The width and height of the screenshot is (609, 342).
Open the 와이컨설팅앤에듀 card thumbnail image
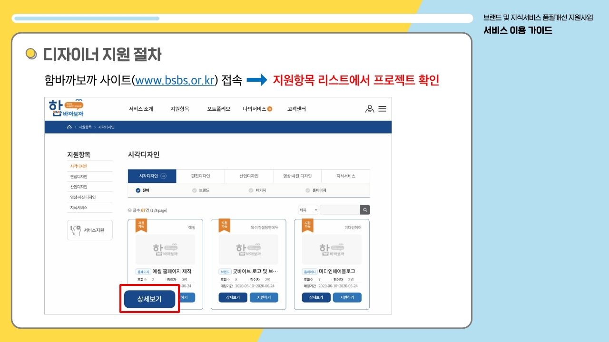[x=248, y=249]
